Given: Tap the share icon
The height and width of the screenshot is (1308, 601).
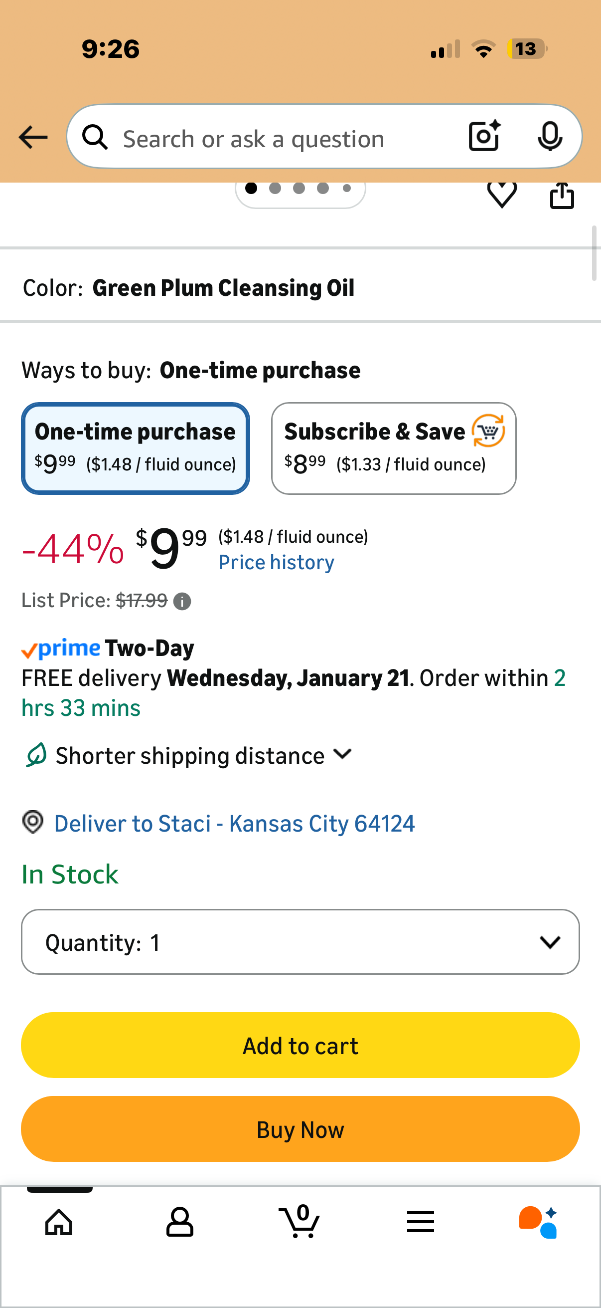Looking at the screenshot, I should [x=562, y=196].
